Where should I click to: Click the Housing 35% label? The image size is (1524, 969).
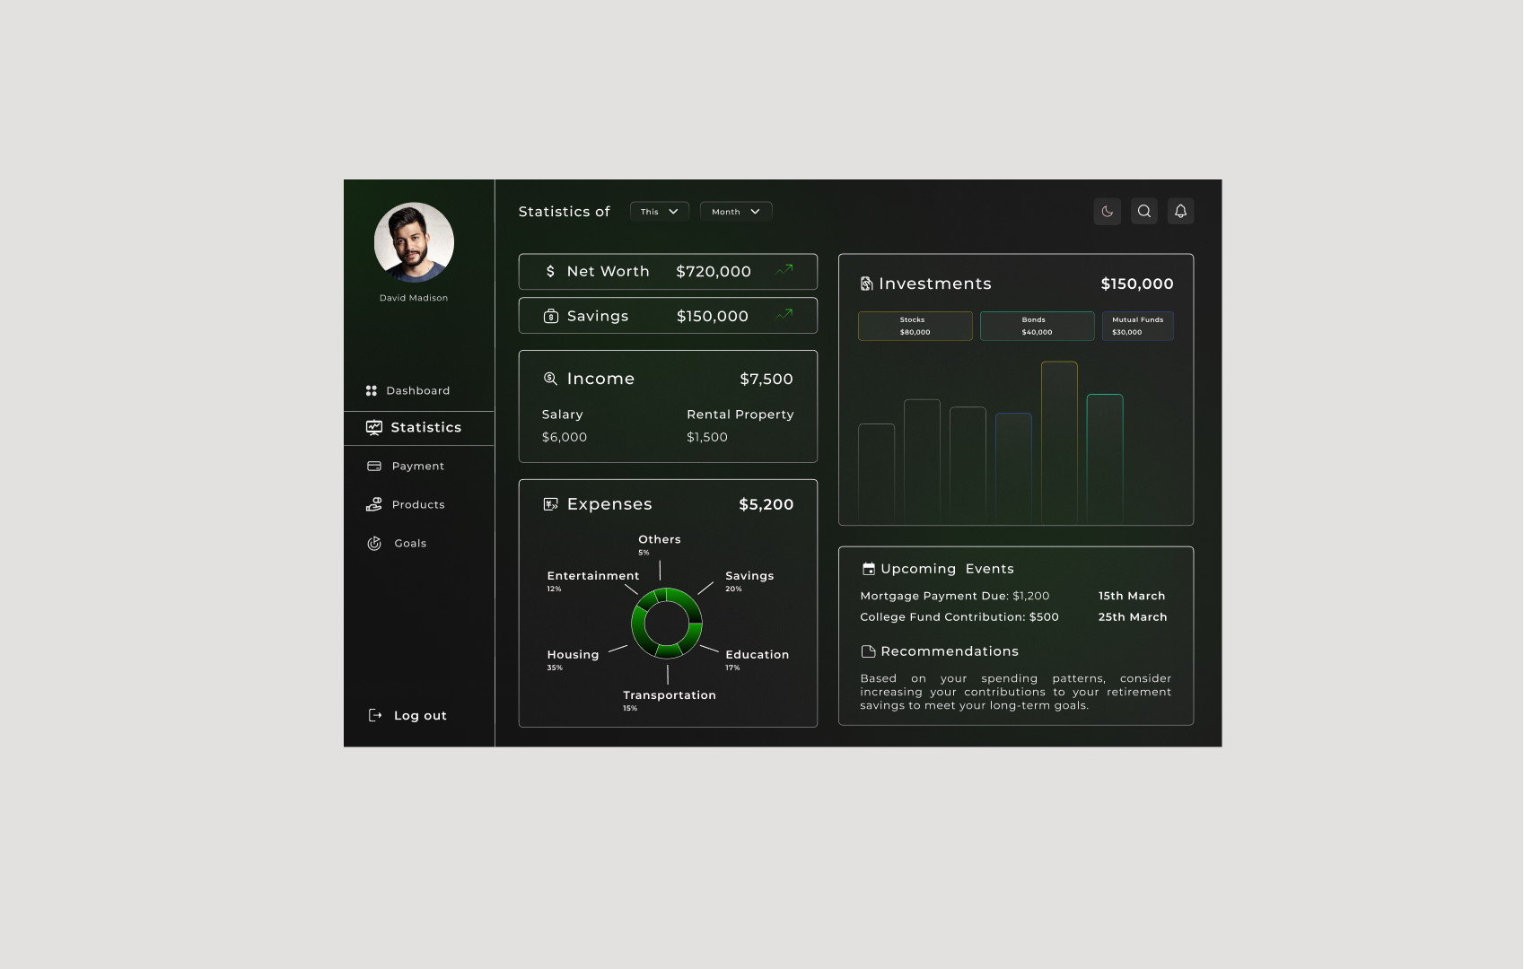point(573,659)
